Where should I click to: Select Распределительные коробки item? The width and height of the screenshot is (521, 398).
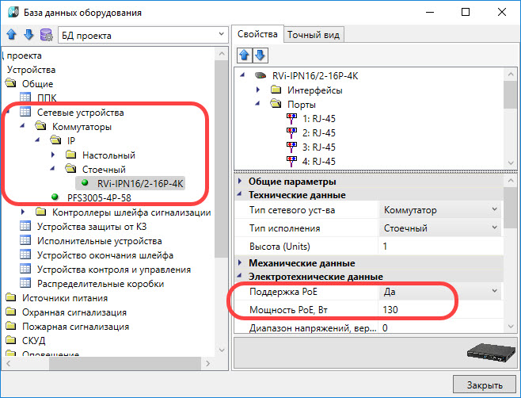(x=101, y=284)
